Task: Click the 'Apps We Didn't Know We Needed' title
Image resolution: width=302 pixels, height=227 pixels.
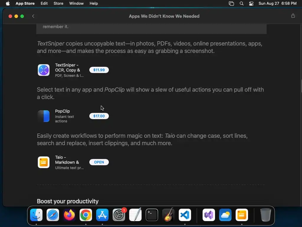Action: (164, 16)
